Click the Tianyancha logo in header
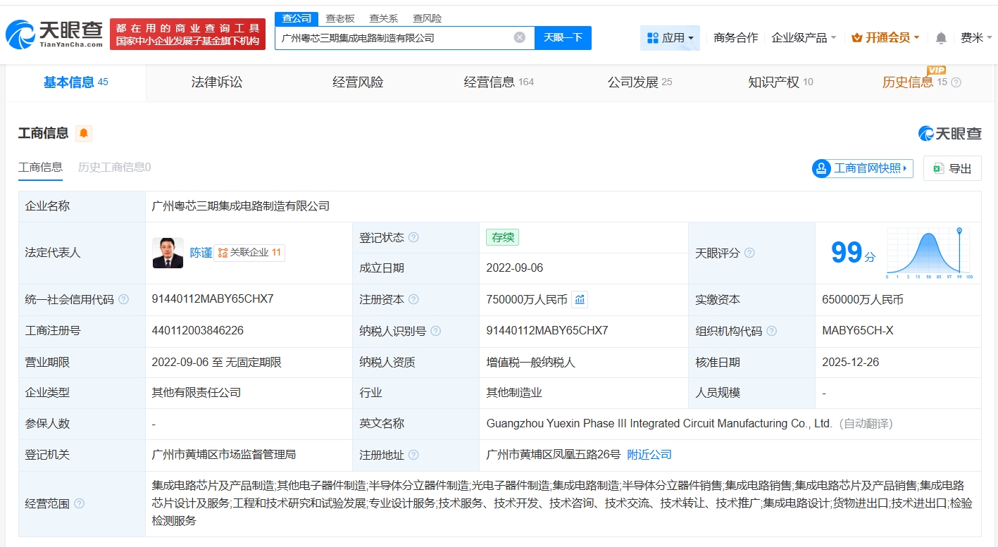 click(x=54, y=33)
